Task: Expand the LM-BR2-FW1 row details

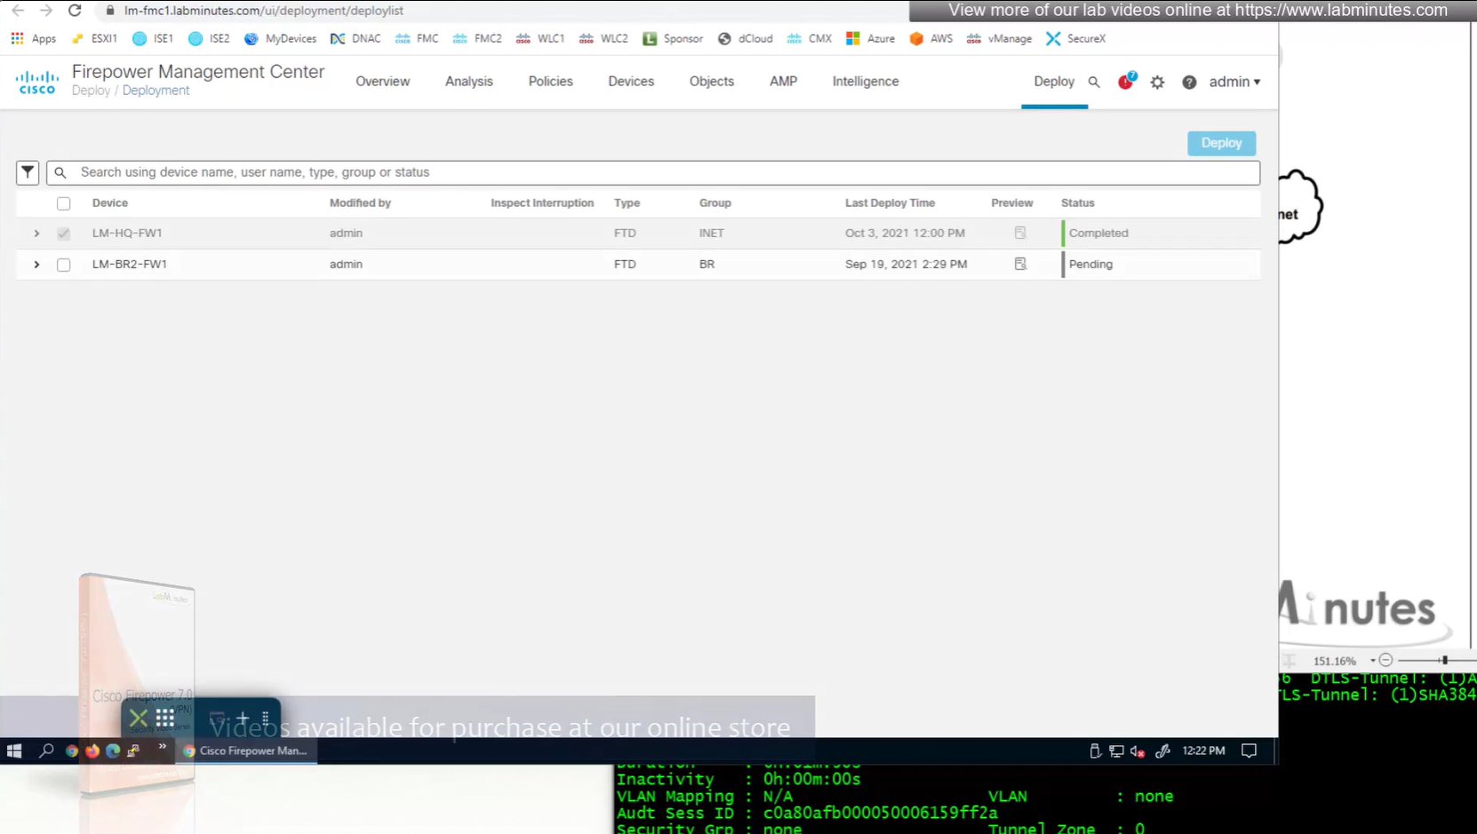Action: pyautogui.click(x=36, y=265)
